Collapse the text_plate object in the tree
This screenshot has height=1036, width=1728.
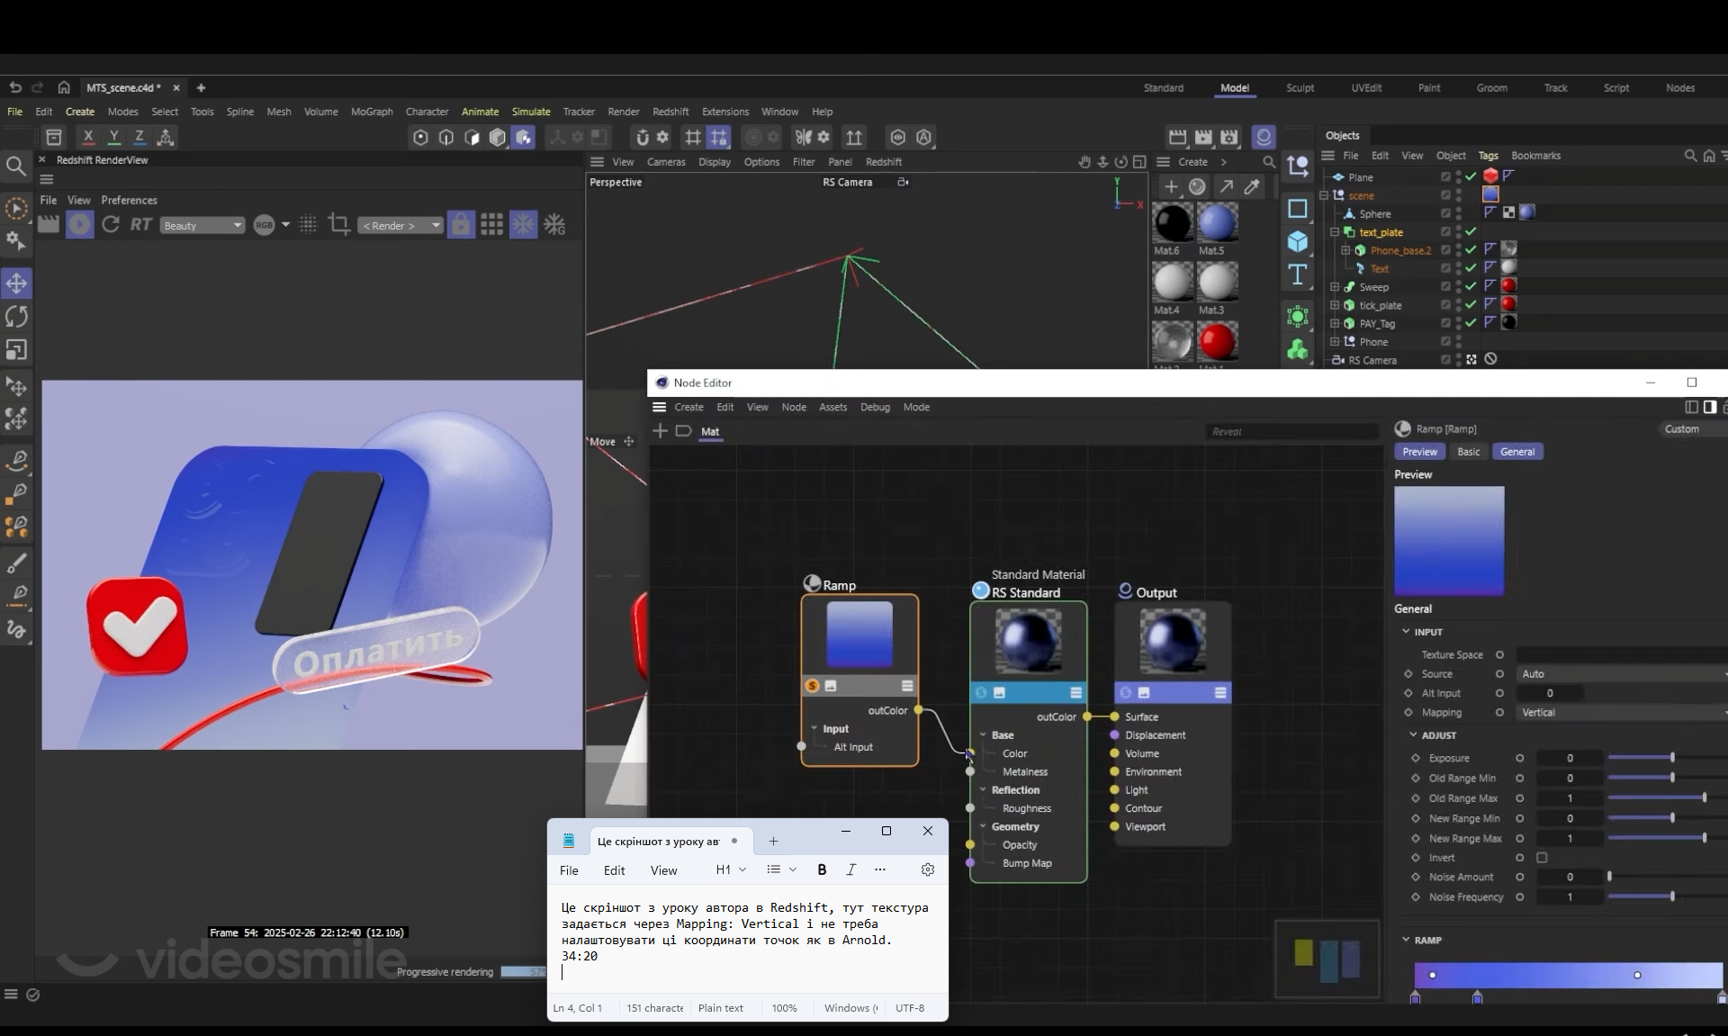(1336, 232)
